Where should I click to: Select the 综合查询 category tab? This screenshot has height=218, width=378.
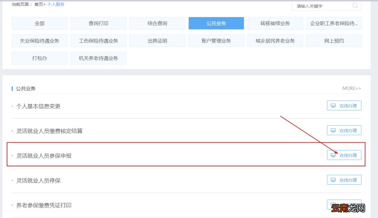[x=157, y=23]
